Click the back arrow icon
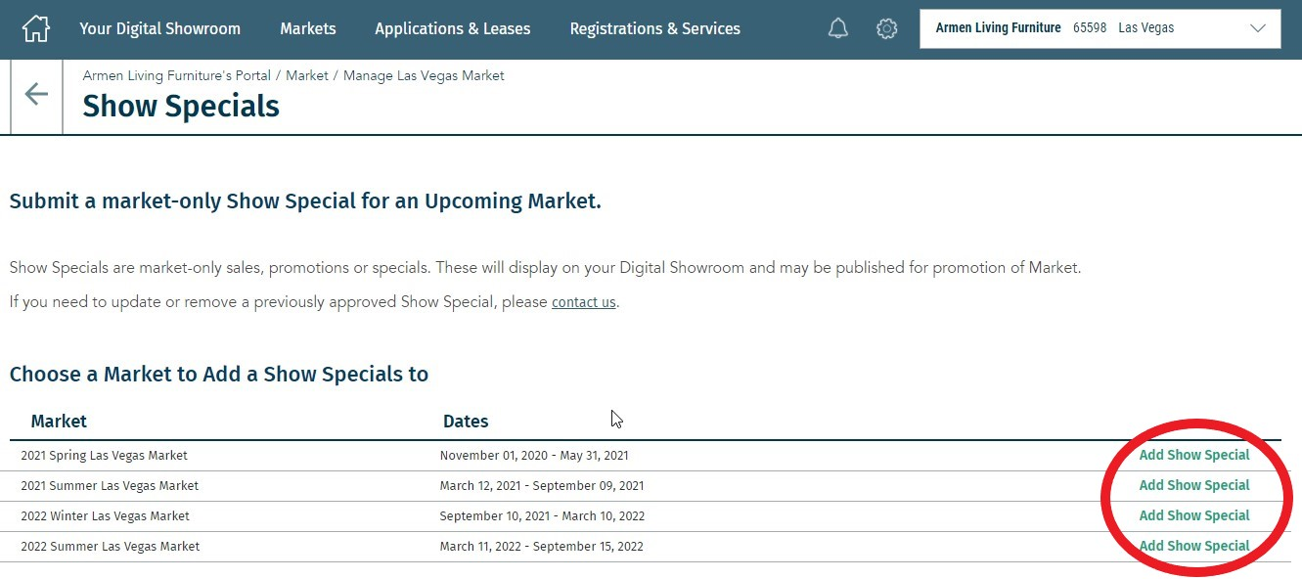The image size is (1302, 579). [x=36, y=94]
